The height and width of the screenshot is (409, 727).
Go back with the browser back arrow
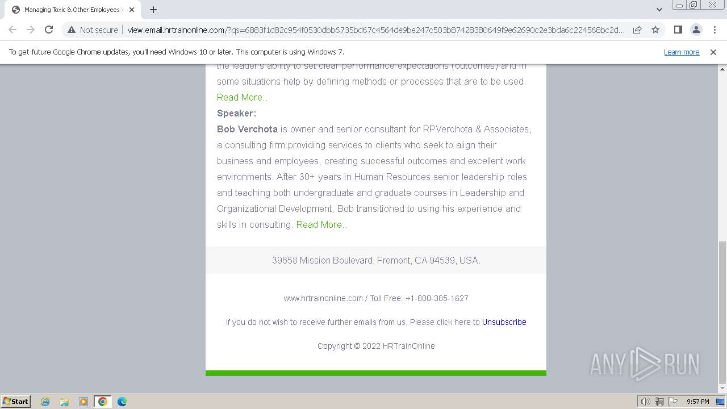(12, 30)
